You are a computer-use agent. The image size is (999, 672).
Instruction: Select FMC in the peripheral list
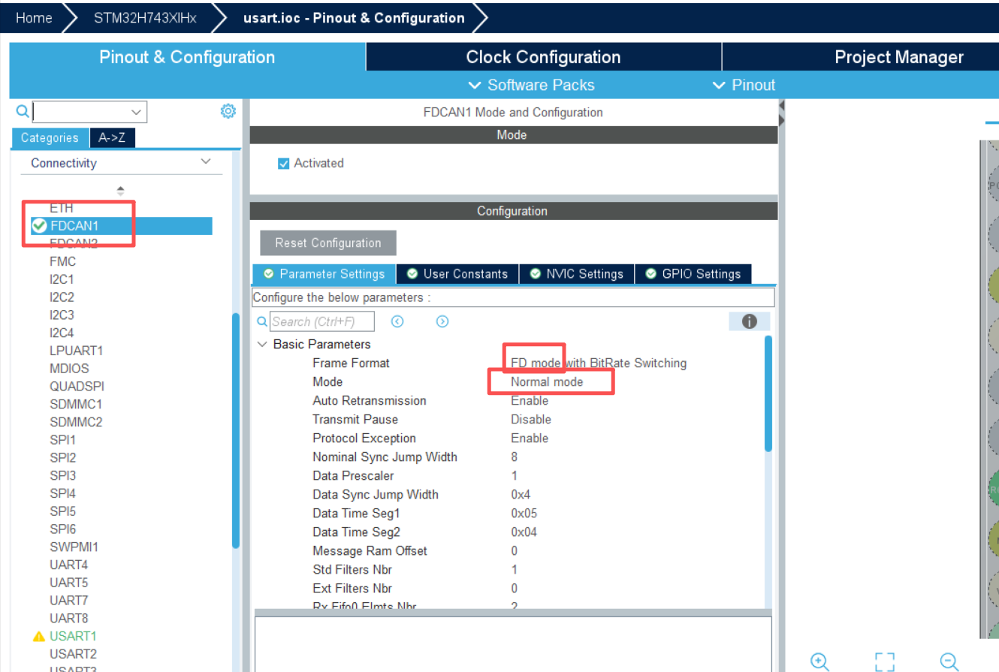click(63, 261)
